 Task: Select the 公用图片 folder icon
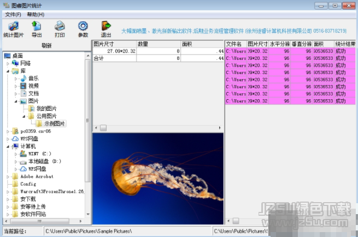(x=31, y=116)
